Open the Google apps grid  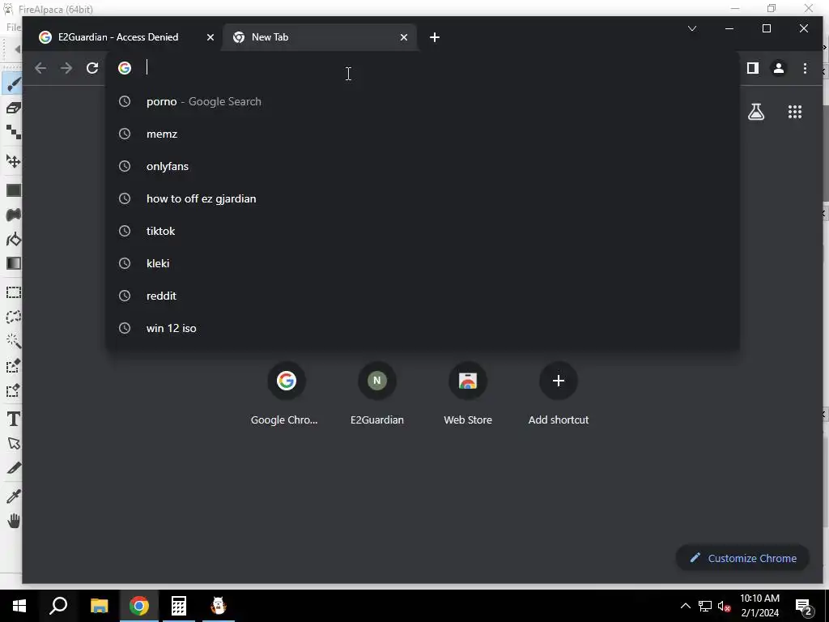(x=795, y=112)
